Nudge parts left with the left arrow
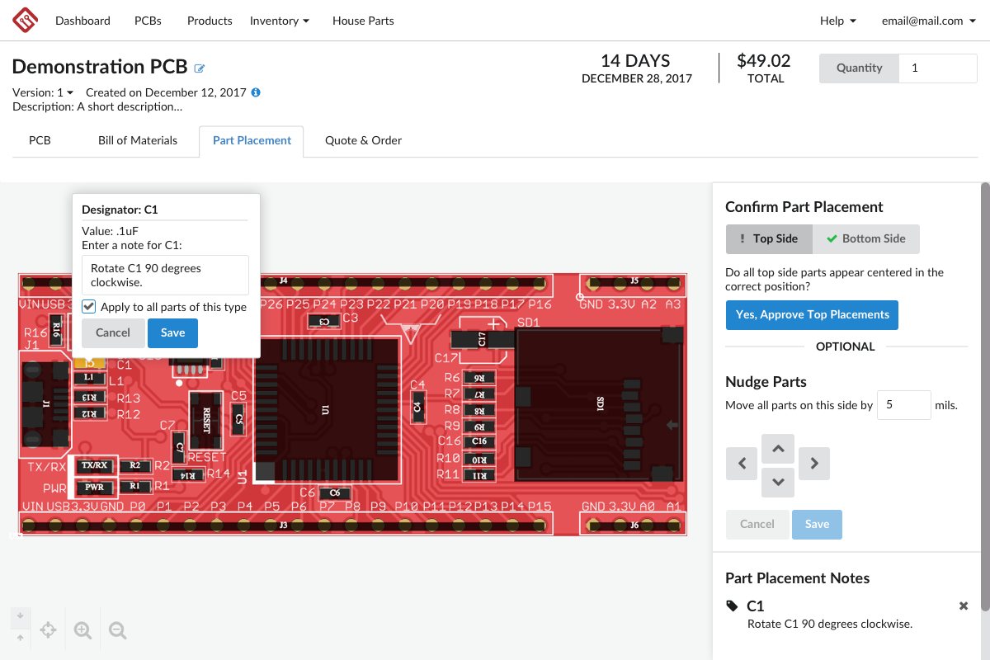Image resolution: width=990 pixels, height=660 pixels. [x=741, y=463]
